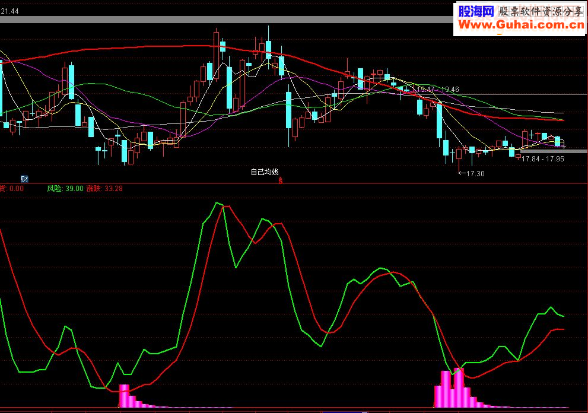
Task: Select the 自己均线 indicator label
Action: pos(265,172)
